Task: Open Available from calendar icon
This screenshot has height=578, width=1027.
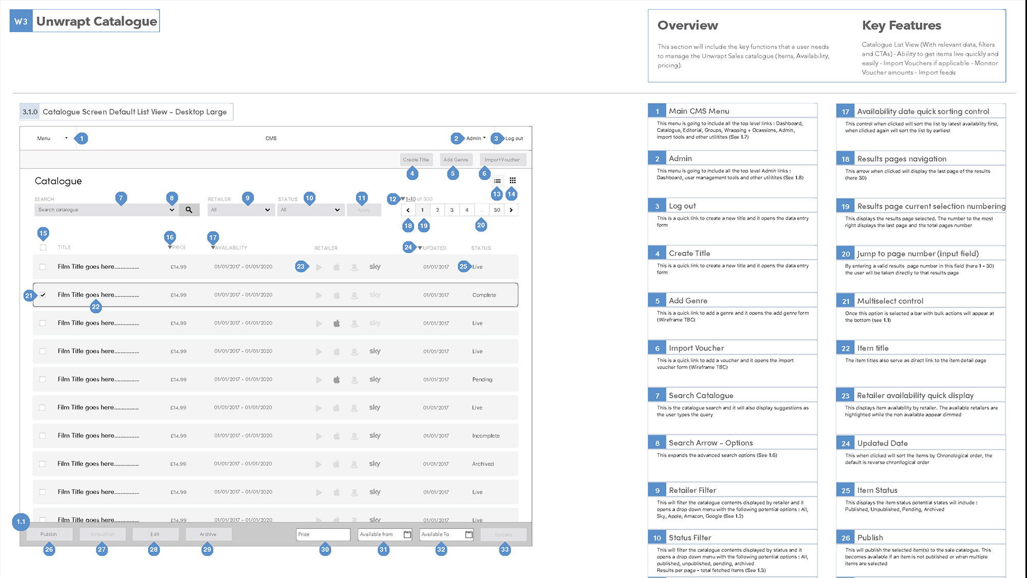Action: point(407,534)
